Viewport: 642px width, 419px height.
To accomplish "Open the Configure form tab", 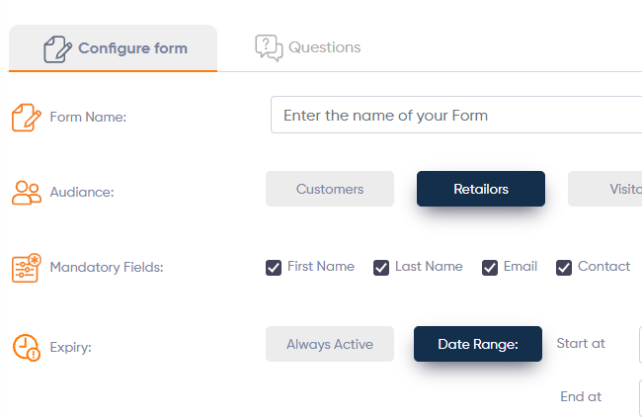I will pos(113,48).
